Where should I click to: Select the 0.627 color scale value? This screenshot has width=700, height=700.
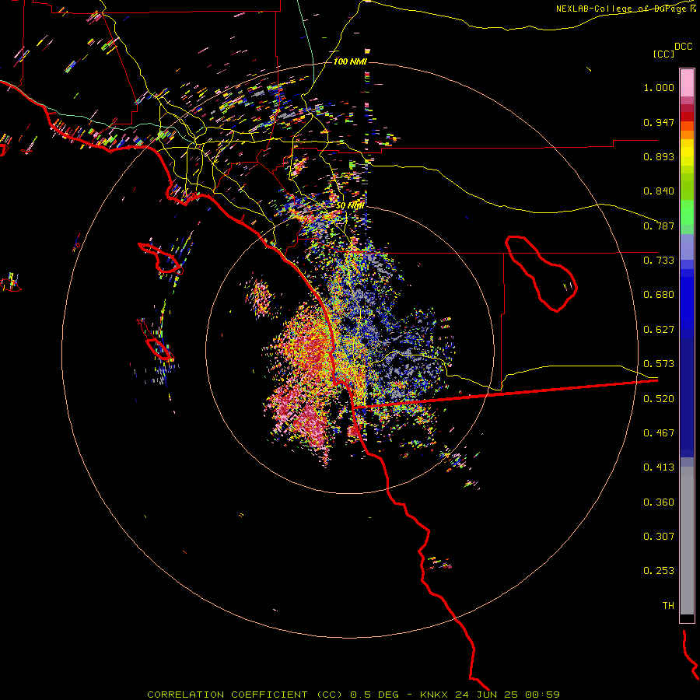click(659, 330)
